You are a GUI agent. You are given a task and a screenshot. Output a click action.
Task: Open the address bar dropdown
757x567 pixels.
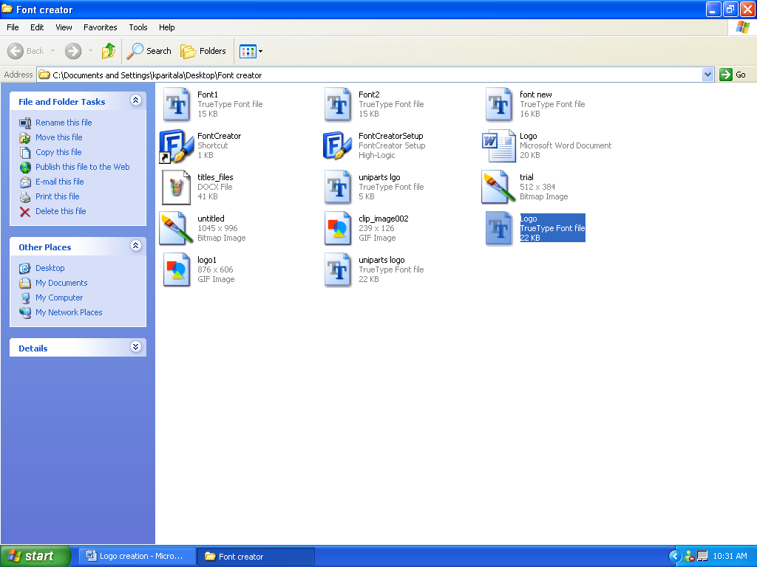coord(707,75)
